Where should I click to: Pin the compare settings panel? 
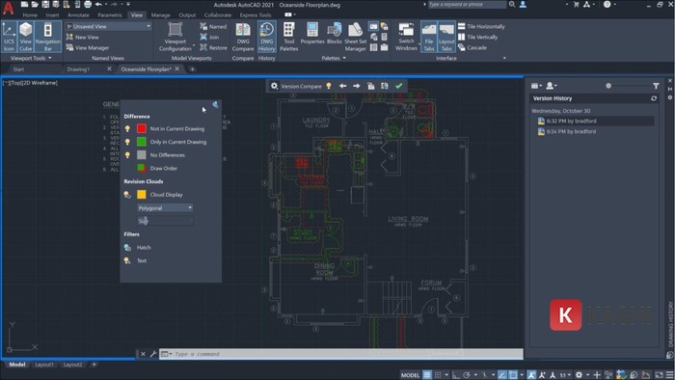215,104
